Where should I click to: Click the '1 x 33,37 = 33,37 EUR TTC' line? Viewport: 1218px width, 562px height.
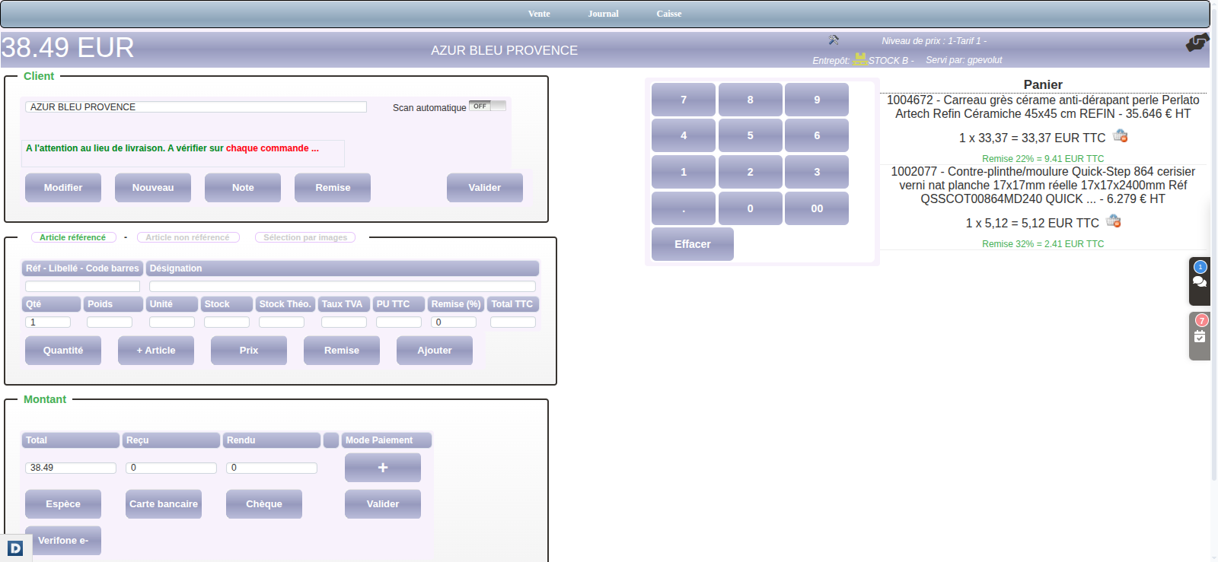pos(1031,138)
